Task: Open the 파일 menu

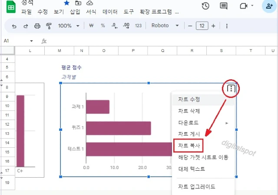Action: point(26,12)
